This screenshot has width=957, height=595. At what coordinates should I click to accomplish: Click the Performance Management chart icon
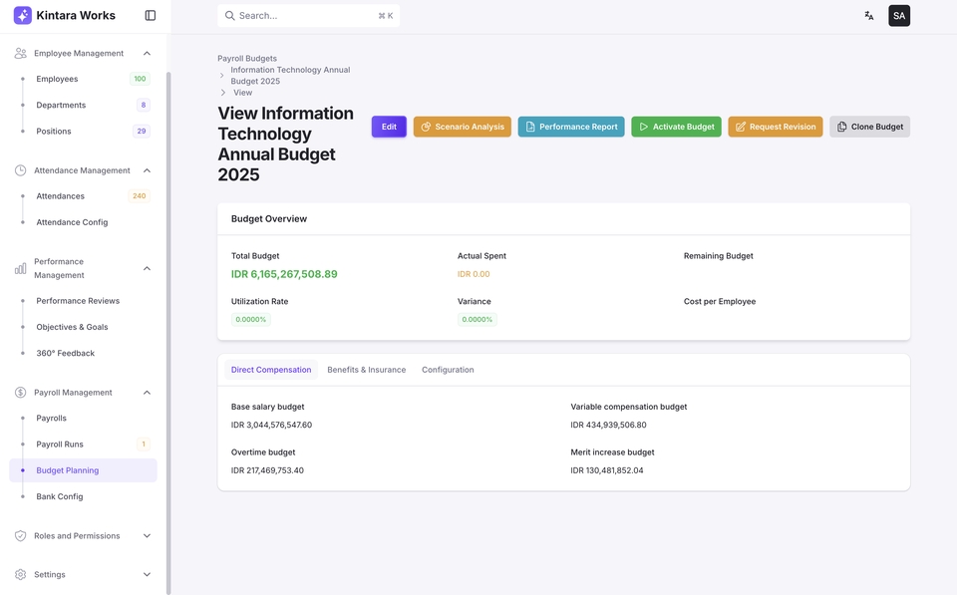[x=18, y=267]
